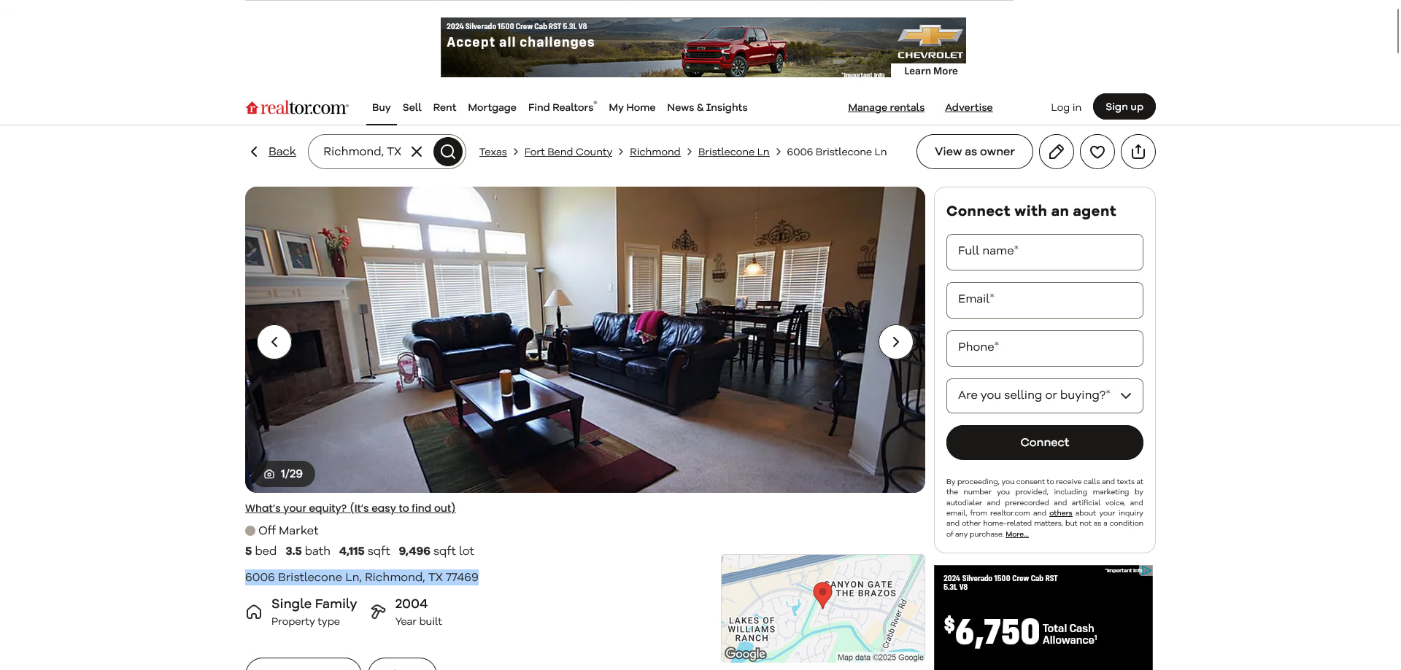1401x670 pixels.
Task: Open the map thumbnail of Canyon Gate
Action: [823, 609]
